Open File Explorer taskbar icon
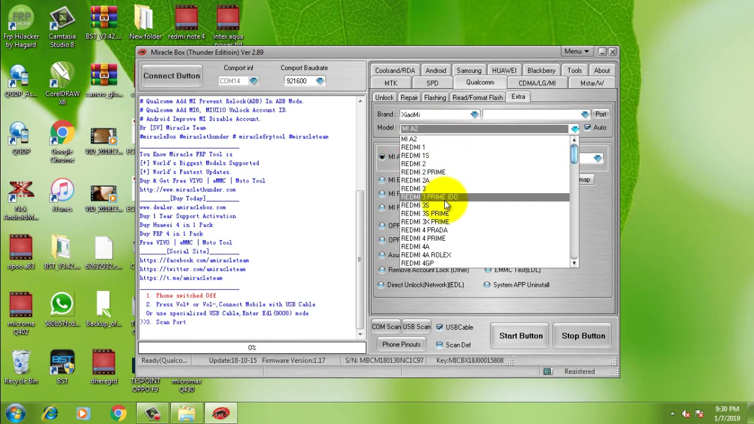 click(187, 413)
